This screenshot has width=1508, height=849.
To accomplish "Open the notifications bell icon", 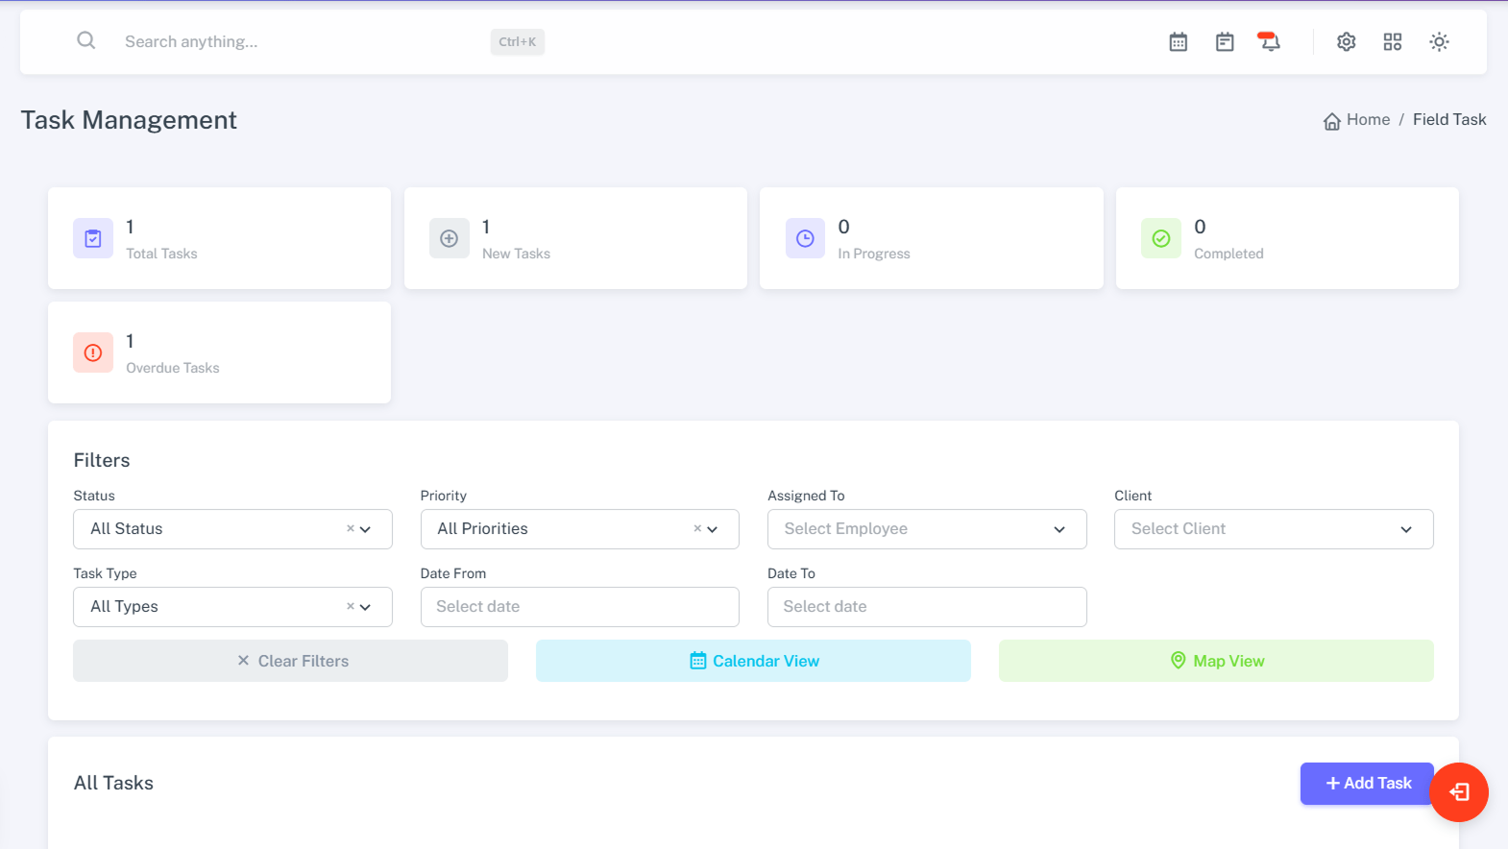I will coord(1270,41).
